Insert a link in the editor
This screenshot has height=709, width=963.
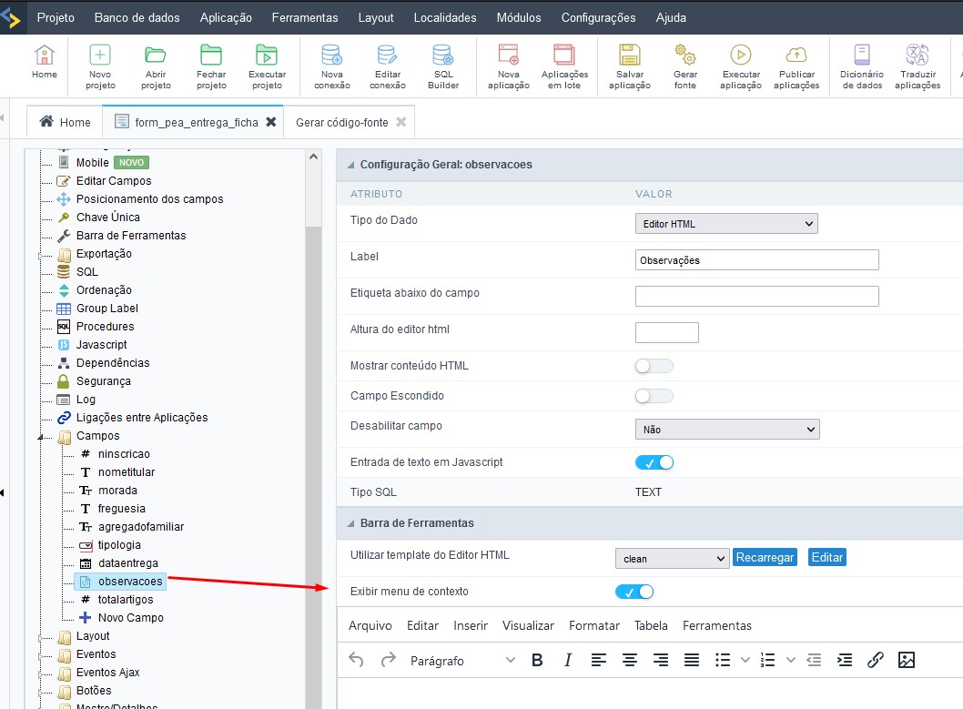tap(876, 660)
